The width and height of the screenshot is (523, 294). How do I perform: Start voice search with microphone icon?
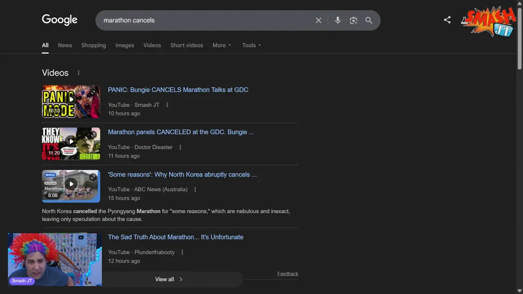click(x=337, y=20)
